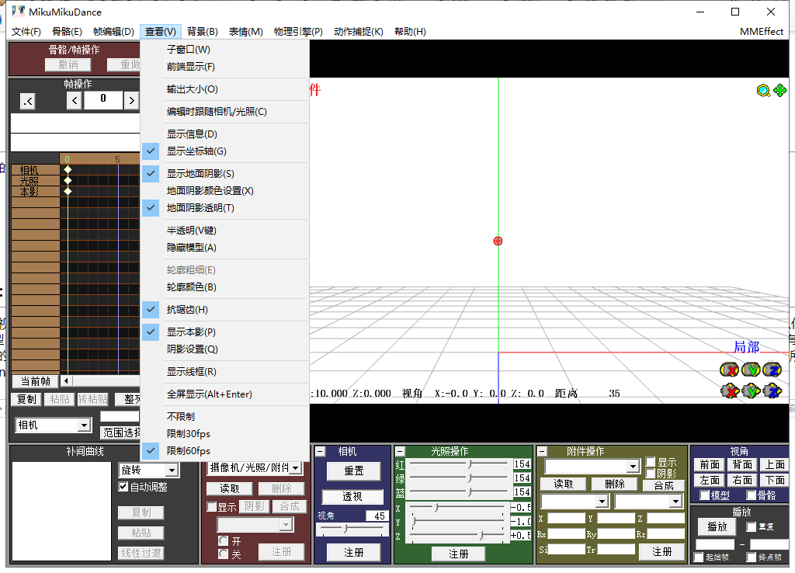Image resolution: width=795 pixels, height=573 pixels.
Task: Click the red center marker in viewport
Action: pyautogui.click(x=498, y=241)
